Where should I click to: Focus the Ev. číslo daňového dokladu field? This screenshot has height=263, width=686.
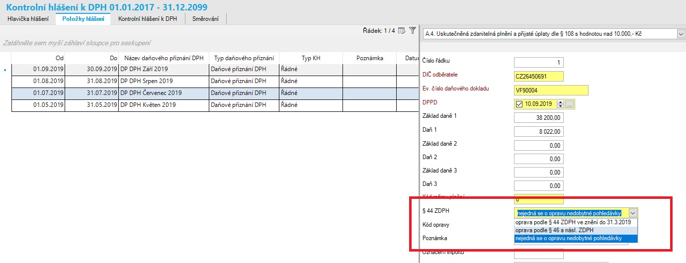click(x=551, y=90)
